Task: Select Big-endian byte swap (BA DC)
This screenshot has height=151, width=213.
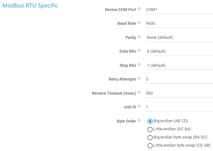Action: [x=150, y=137]
